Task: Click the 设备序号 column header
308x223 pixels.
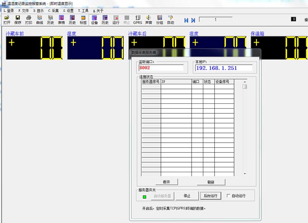Action: click(224, 82)
